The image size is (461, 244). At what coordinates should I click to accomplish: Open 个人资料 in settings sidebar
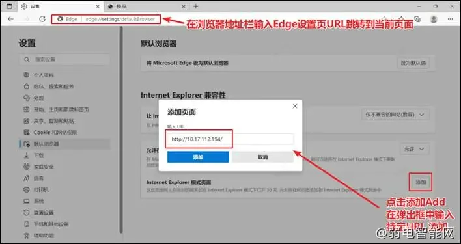click(x=44, y=75)
